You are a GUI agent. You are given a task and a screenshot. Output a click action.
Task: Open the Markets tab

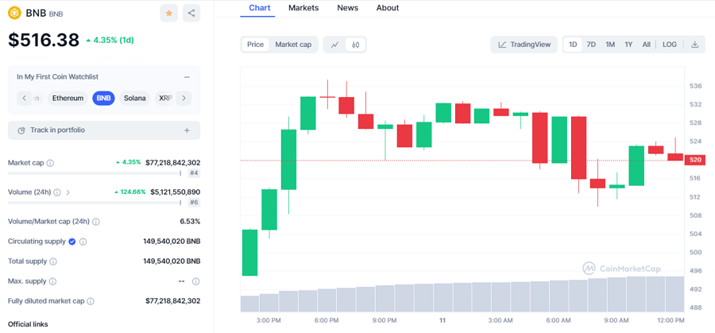click(x=303, y=8)
